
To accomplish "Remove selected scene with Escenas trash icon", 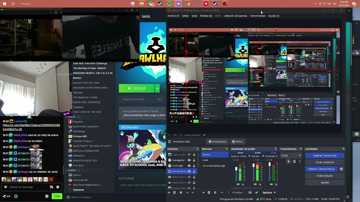I will (209, 192).
